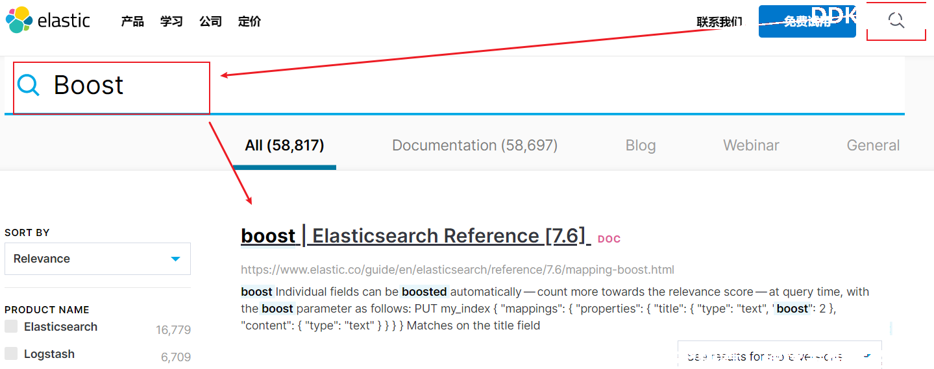Open the Relevance sort dropdown

(x=97, y=259)
